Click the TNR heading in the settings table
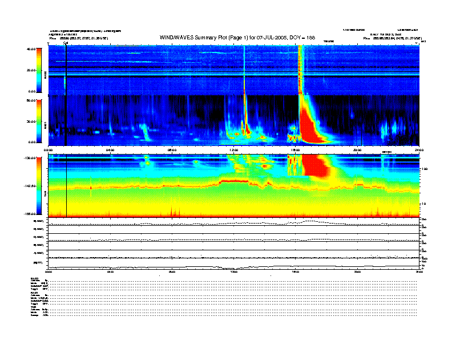The height and width of the screenshot is (349, 452). [33, 307]
